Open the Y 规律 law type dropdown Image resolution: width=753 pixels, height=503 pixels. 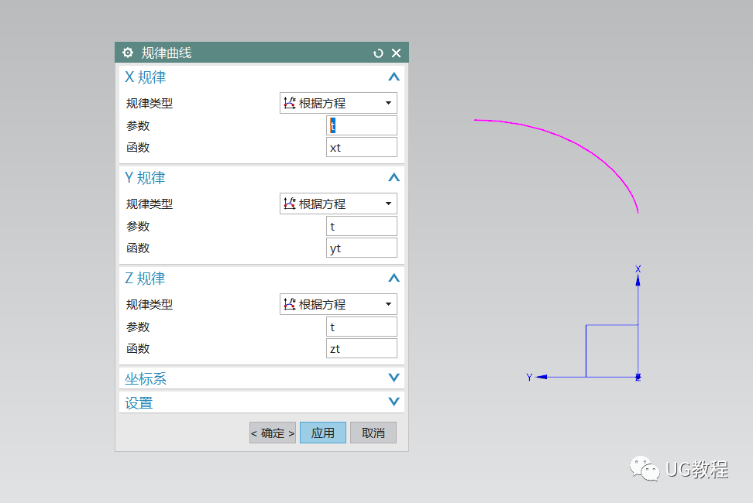pos(387,203)
